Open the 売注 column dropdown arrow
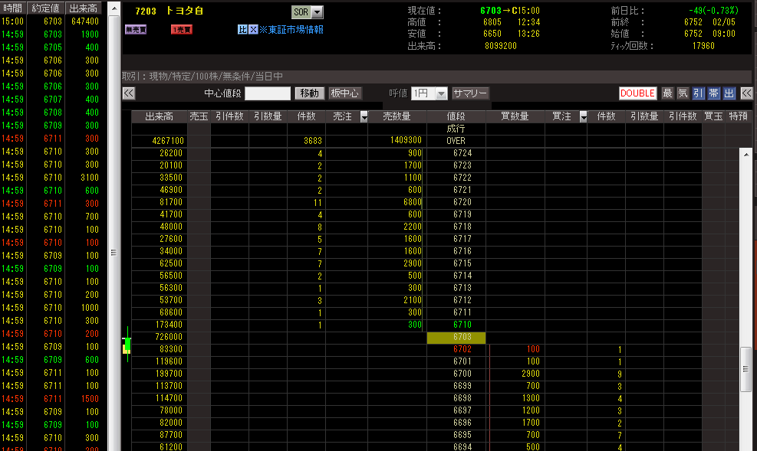Screen dimensions: 757x451 364,116
